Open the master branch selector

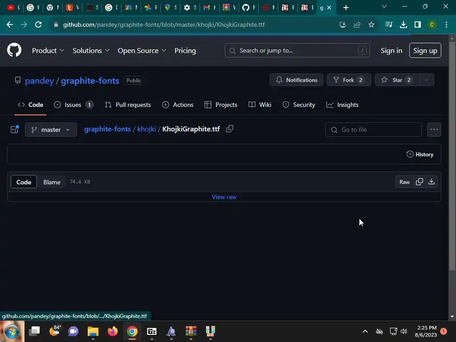click(x=51, y=130)
